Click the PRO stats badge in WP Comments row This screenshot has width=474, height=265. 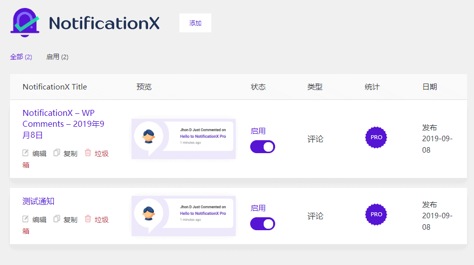(x=376, y=138)
